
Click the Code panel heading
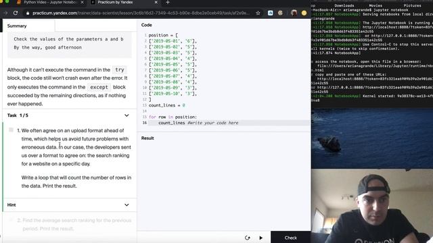coord(146,25)
